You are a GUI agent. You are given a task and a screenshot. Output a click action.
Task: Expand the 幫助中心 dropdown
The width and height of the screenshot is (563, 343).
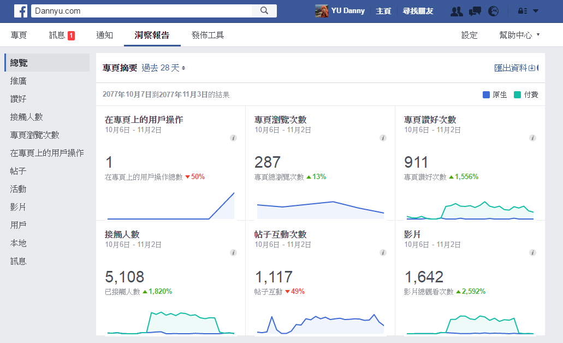[x=519, y=35]
